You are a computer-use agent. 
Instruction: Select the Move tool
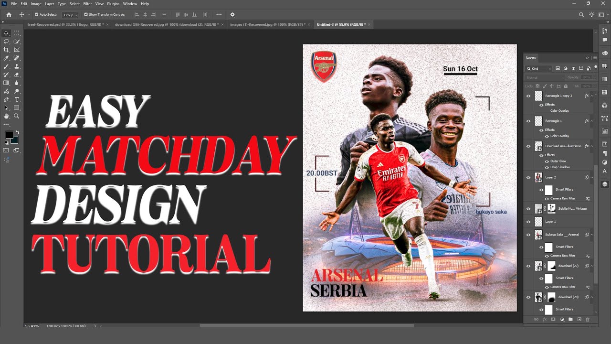[x=6, y=33]
